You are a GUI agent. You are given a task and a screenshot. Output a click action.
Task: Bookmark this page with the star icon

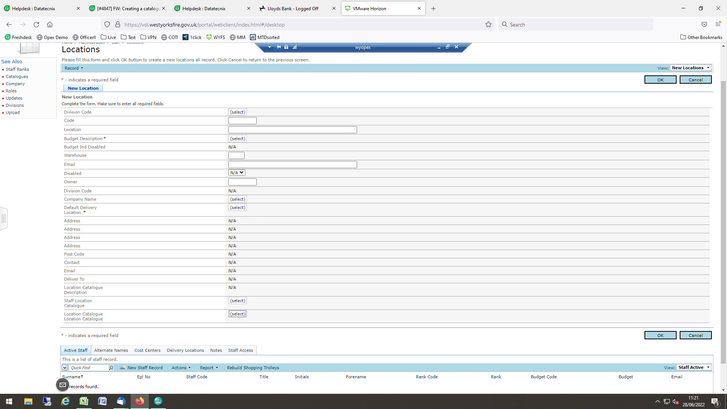(x=488, y=25)
